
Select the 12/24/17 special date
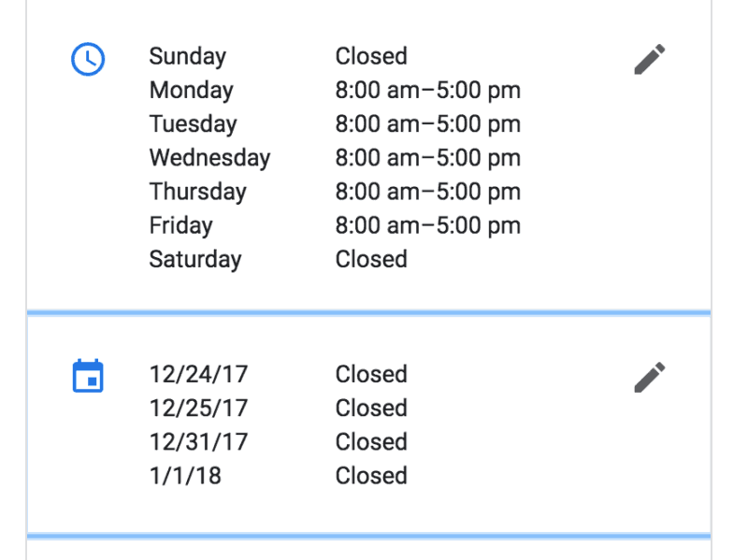[x=198, y=375]
